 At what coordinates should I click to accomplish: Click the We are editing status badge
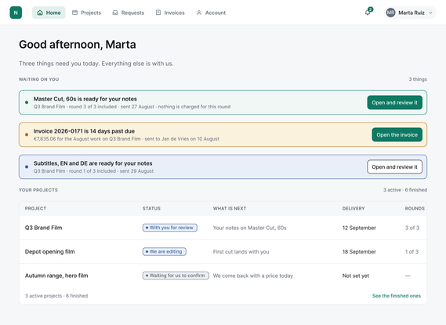coord(165,251)
